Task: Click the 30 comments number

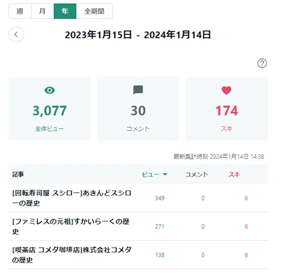Action: (138, 110)
